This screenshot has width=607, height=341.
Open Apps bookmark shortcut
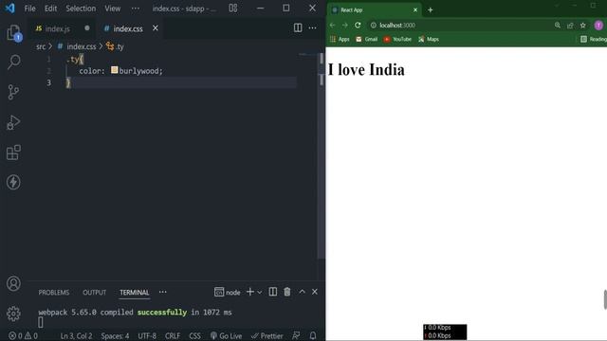(340, 39)
